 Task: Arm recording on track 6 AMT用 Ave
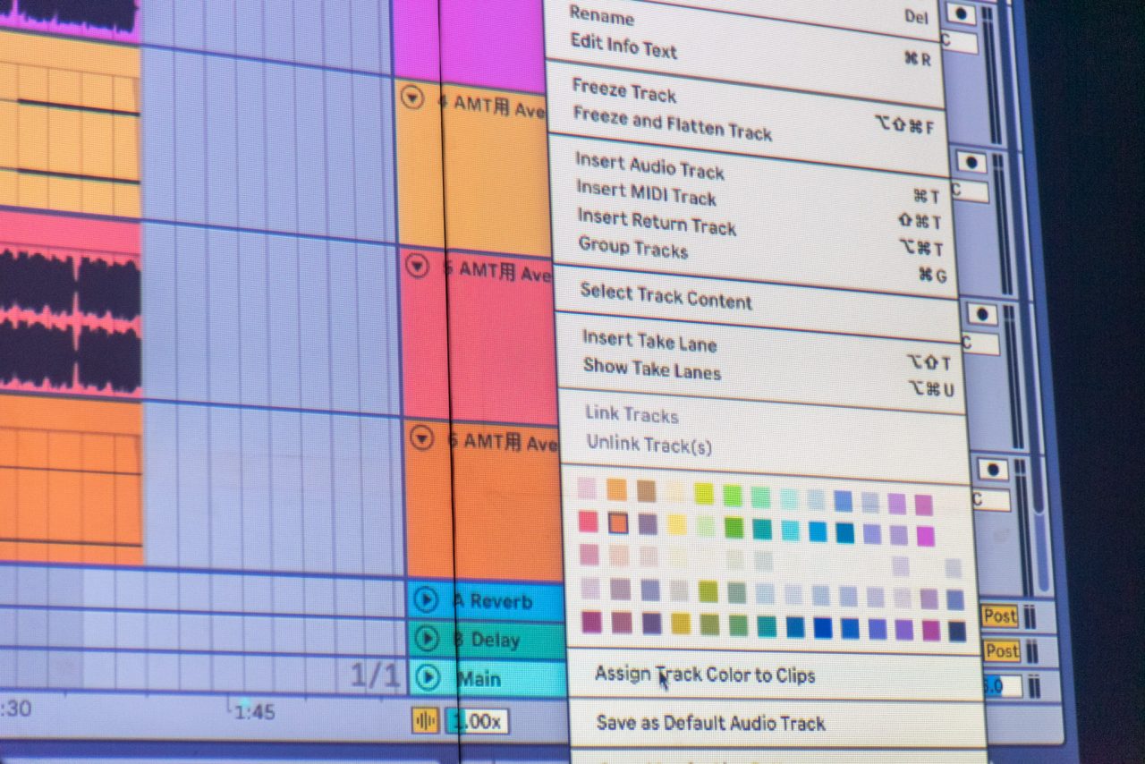[992, 470]
